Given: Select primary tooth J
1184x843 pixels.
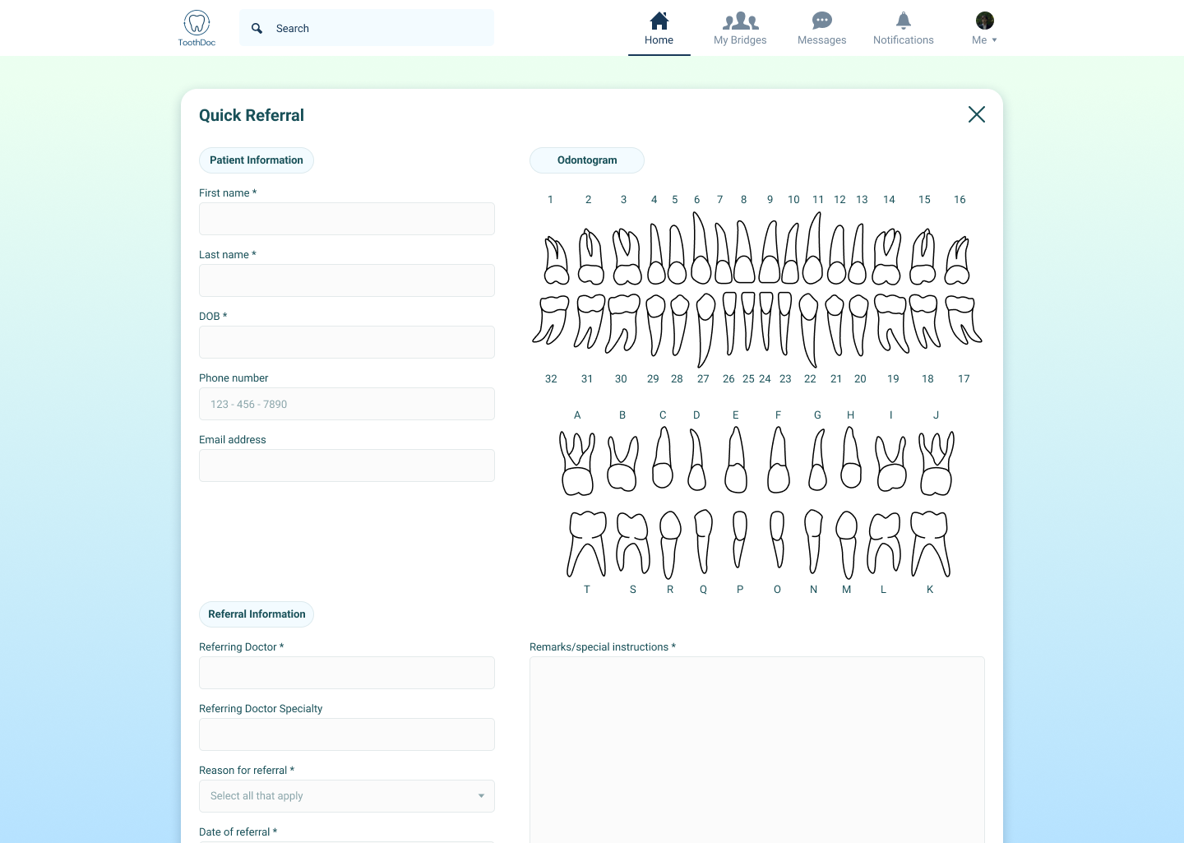Looking at the screenshot, I should pyautogui.click(x=937, y=464).
